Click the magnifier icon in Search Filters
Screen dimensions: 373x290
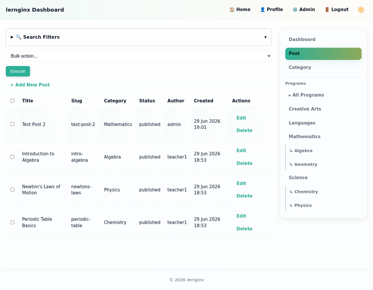point(19,37)
